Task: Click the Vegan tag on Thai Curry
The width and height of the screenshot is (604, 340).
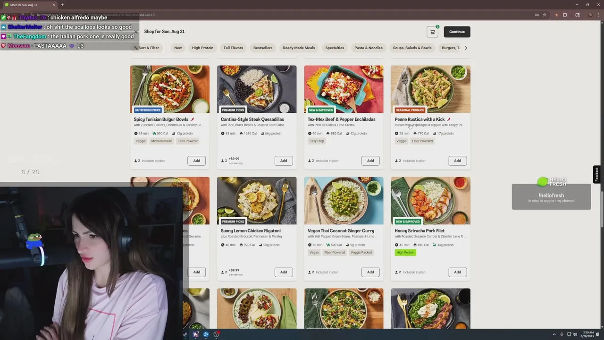Action: click(x=314, y=252)
